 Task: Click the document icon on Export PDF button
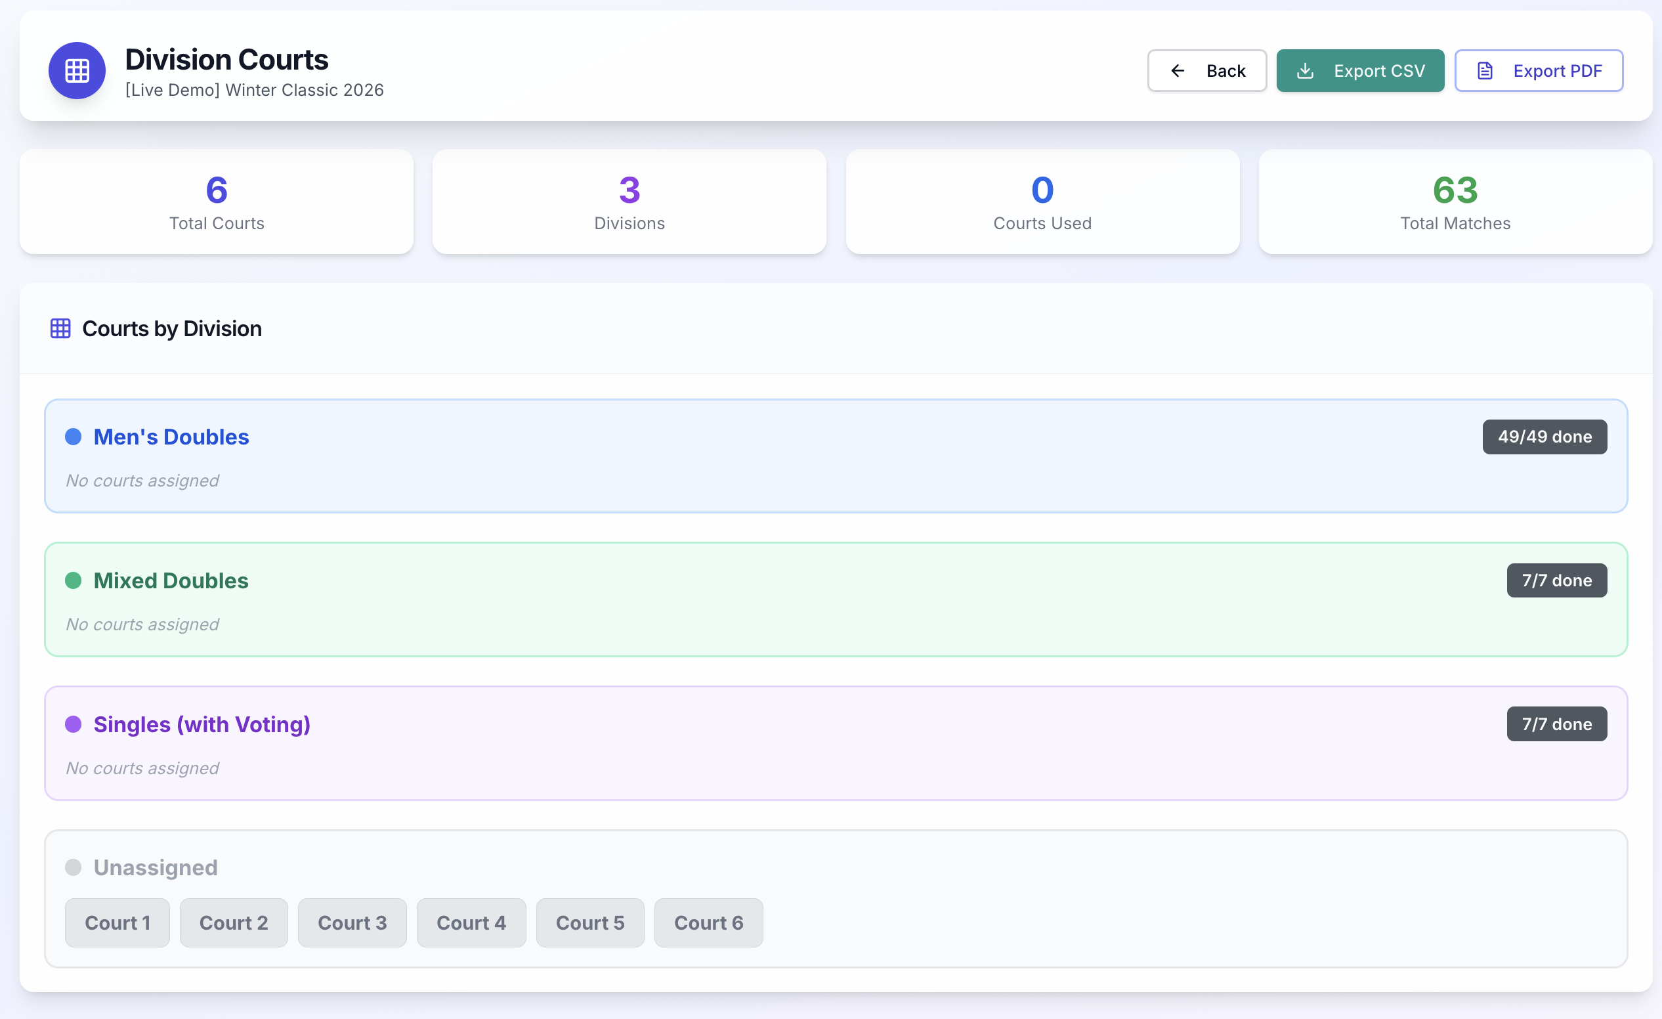pyautogui.click(x=1485, y=70)
